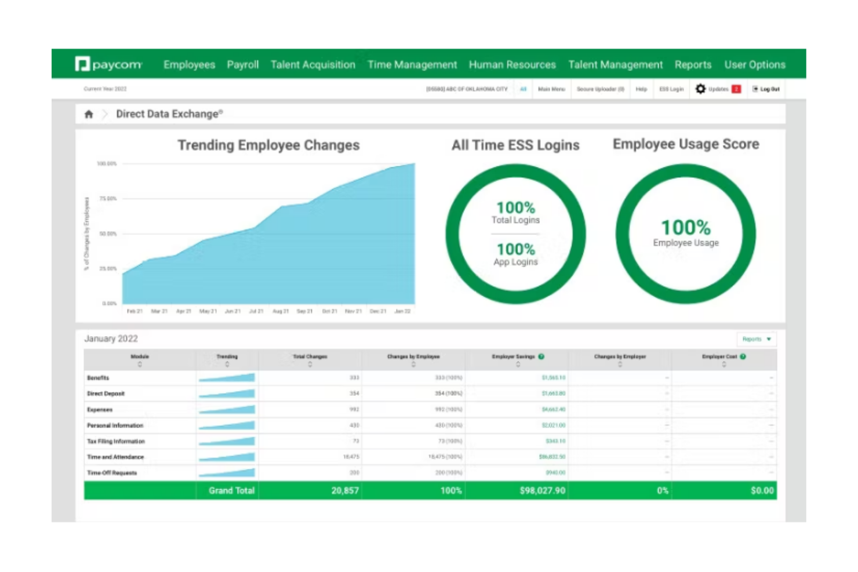Click the home icon in breadcrumb

tap(89, 114)
